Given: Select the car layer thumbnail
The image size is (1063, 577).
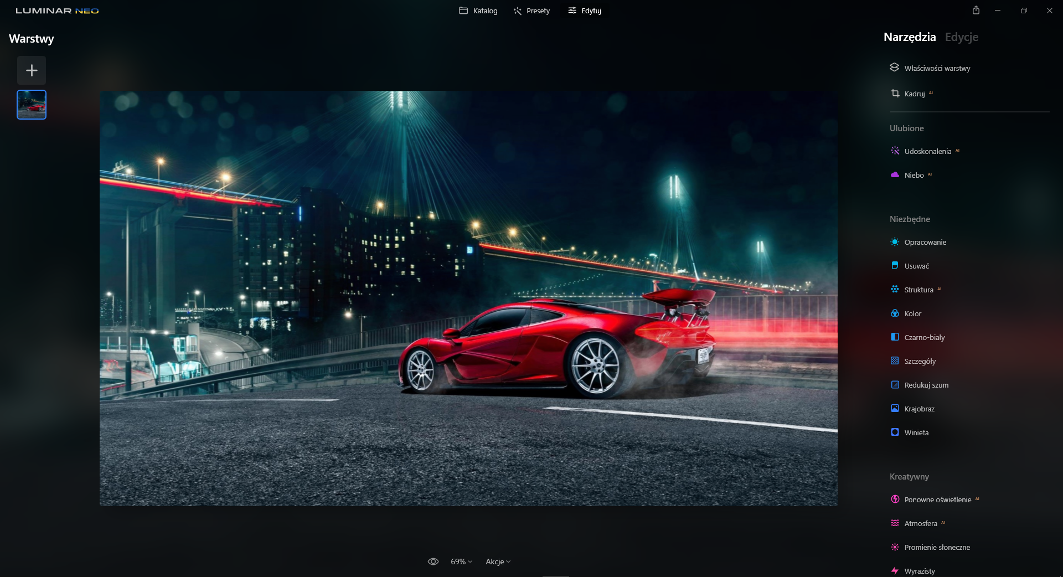Looking at the screenshot, I should point(32,105).
